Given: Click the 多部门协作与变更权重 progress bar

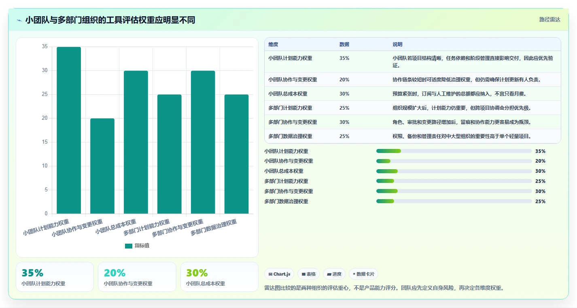Looking at the screenshot, I should [454, 191].
